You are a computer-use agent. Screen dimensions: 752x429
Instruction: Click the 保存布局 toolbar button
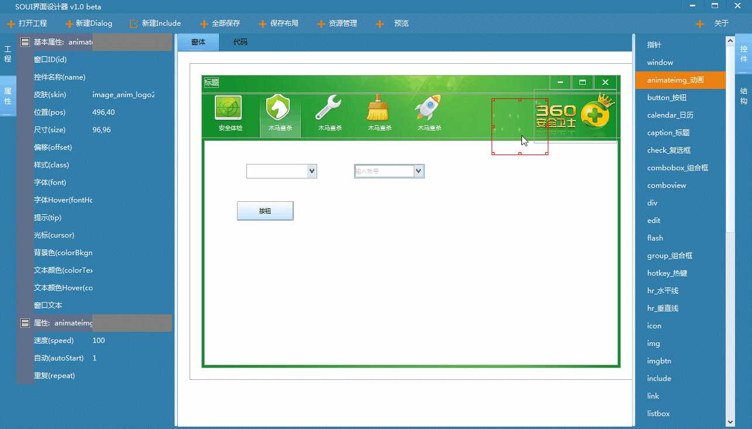pyautogui.click(x=279, y=23)
